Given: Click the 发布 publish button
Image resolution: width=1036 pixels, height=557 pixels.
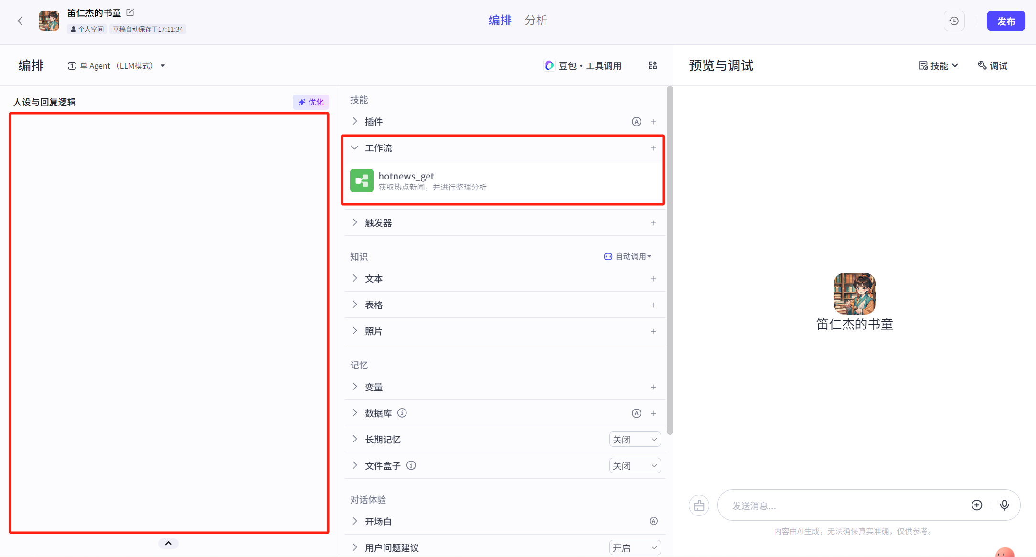Looking at the screenshot, I should click(x=1005, y=21).
